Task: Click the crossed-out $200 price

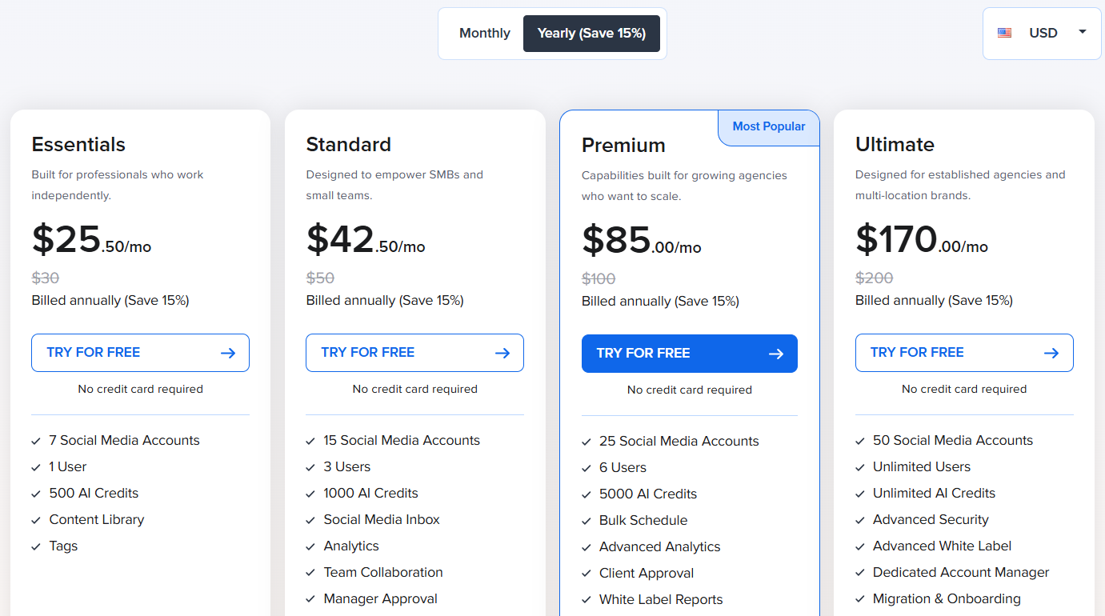Action: [x=874, y=278]
